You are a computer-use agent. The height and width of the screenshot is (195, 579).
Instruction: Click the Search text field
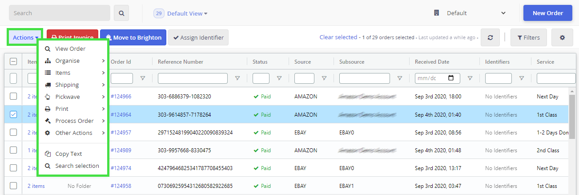(59, 13)
